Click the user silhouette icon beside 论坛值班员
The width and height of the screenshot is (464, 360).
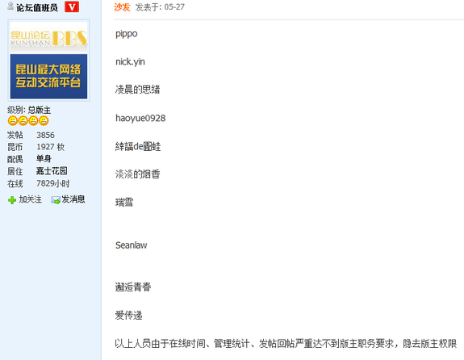pyautogui.click(x=10, y=6)
